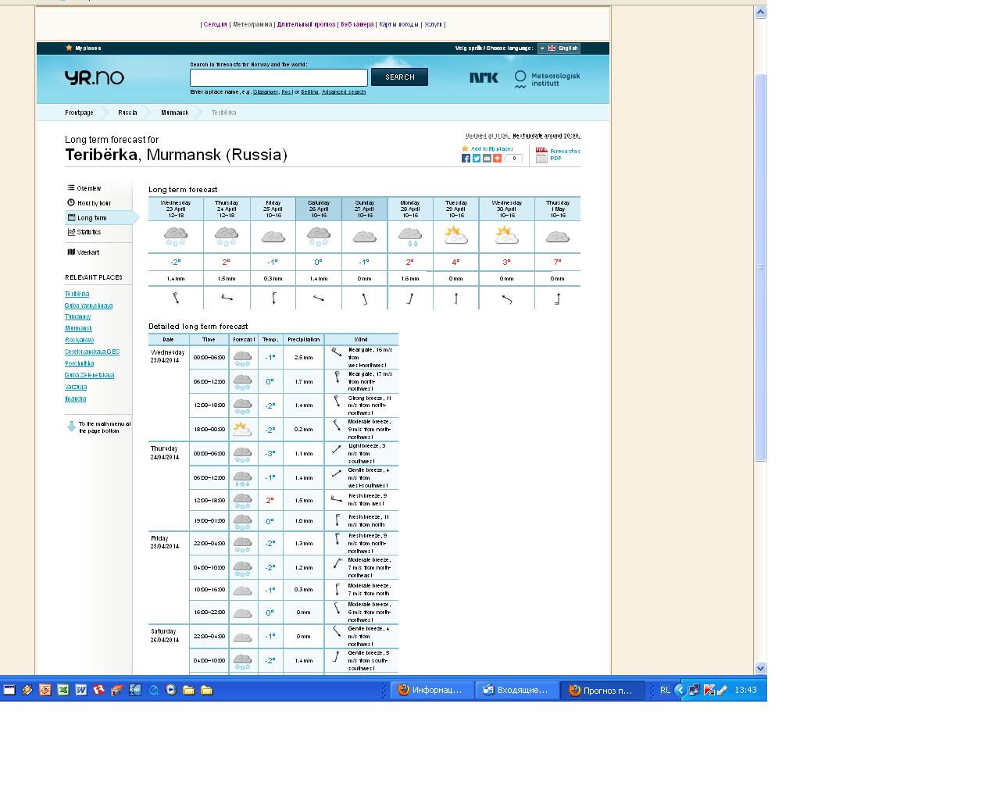Open the English language dropdown
This screenshot has height=800, width=1000.
click(x=558, y=48)
